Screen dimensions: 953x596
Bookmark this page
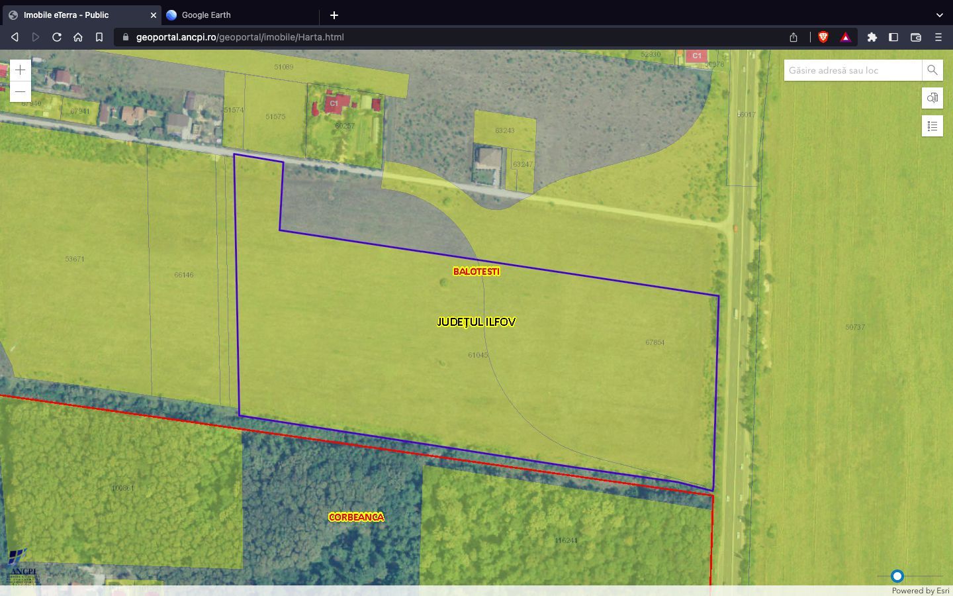tap(99, 37)
